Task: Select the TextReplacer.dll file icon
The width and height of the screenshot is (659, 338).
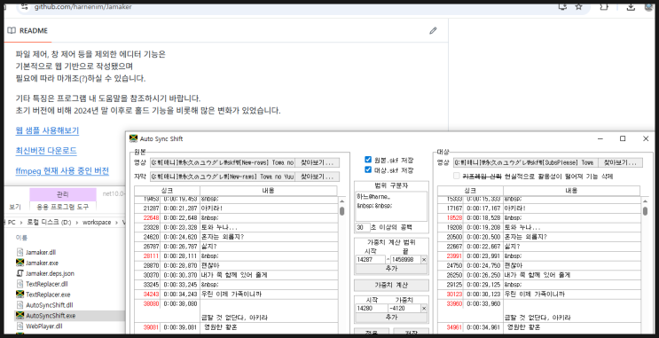Action: click(20, 284)
